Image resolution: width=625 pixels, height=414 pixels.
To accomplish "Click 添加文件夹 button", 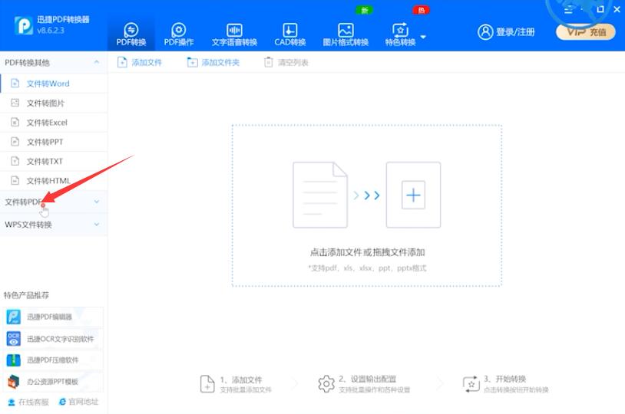I will (x=213, y=62).
